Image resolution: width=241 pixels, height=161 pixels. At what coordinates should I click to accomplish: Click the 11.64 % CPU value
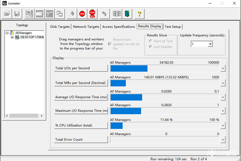[x=166, y=120]
